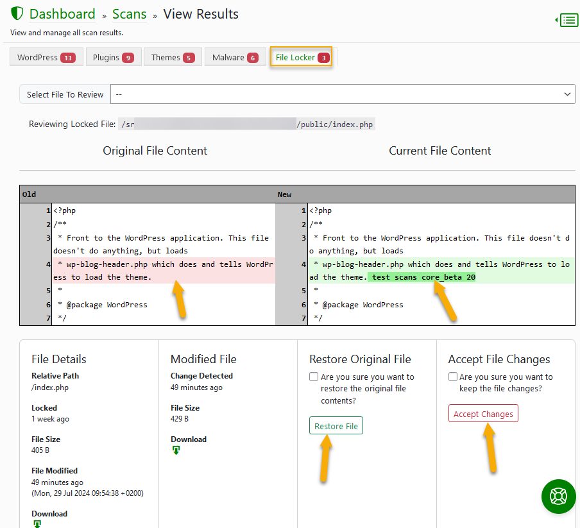580x528 pixels.
Task: Click the highlighted 'test scans core_beta 20' text
Action: pyautogui.click(x=423, y=277)
